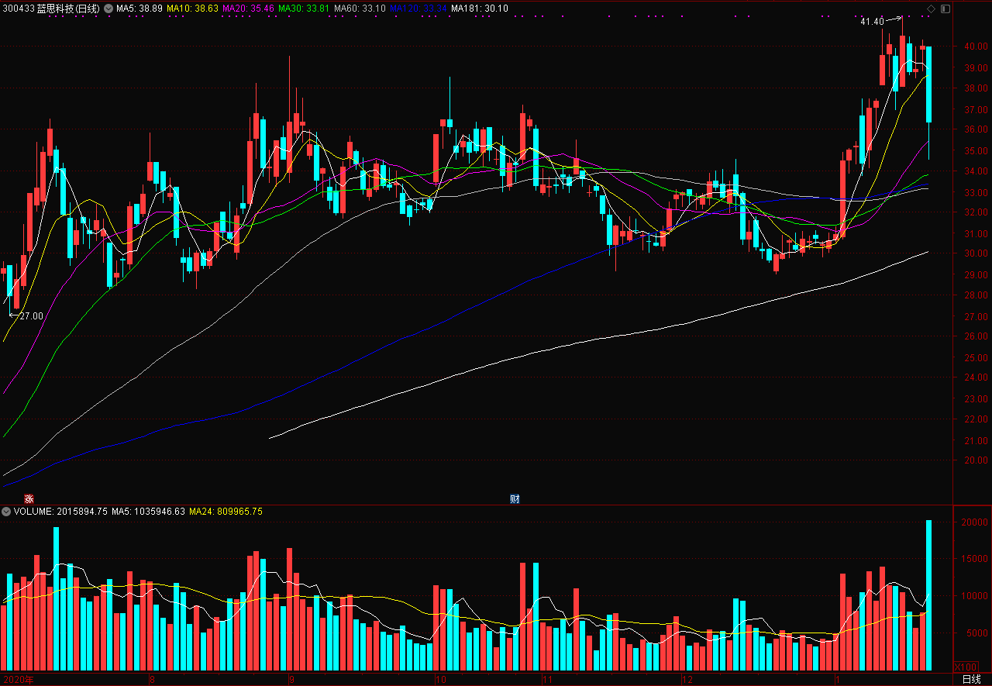Click the VOLUME: 2015894.75 readout
Viewport: 992px width, 686px height.
(x=60, y=512)
